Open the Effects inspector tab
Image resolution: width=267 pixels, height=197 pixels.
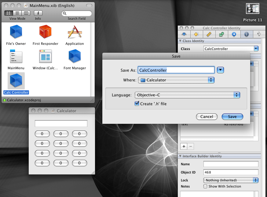[196, 34]
